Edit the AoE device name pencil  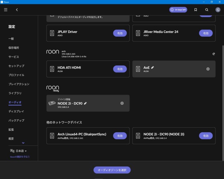coord(153,67)
